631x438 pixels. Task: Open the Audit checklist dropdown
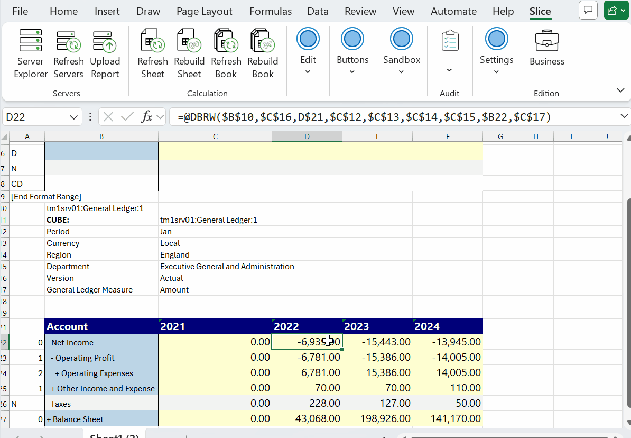(450, 53)
